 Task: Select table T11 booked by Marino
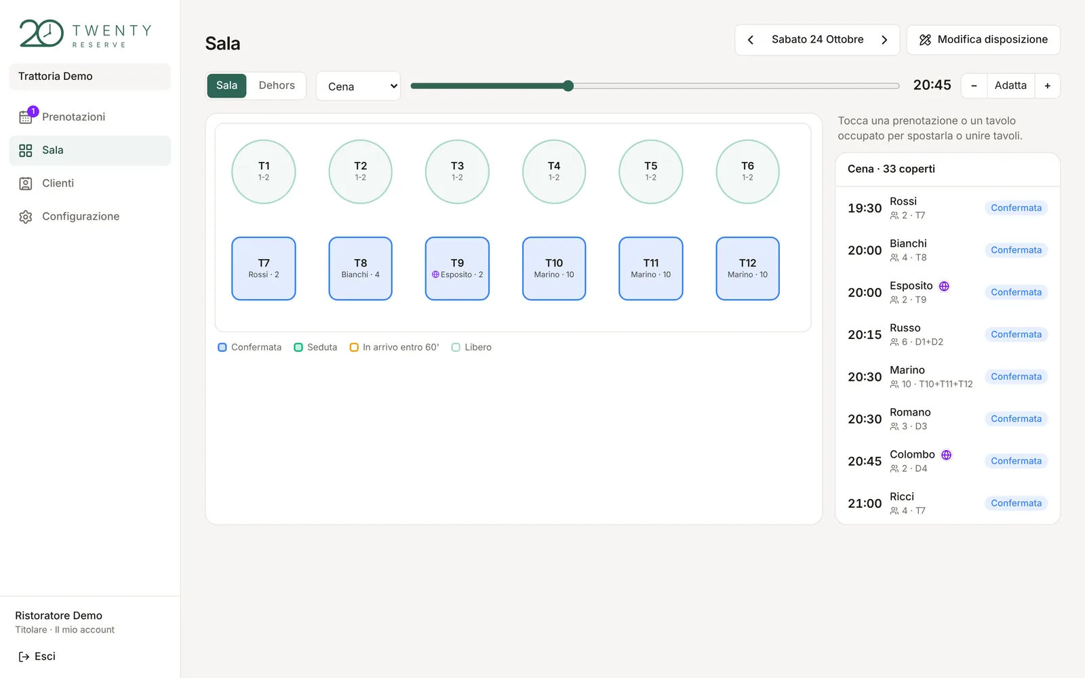click(651, 268)
